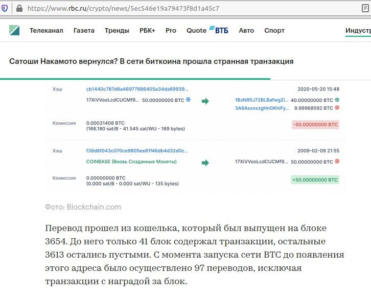Click red globe beside 9.99968592 BTC
Image resolution: width=371 pixels, height=297 pixels.
tap(337, 108)
